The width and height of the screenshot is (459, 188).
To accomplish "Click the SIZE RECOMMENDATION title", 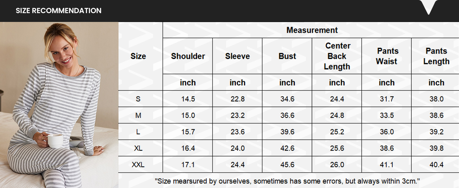I will pyautogui.click(x=59, y=11).
